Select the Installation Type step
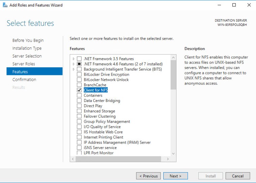The image size is (256, 183). coord(27,48)
